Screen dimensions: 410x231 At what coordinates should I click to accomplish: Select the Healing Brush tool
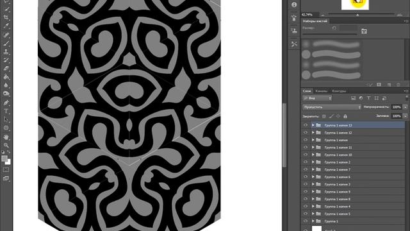point(6,35)
